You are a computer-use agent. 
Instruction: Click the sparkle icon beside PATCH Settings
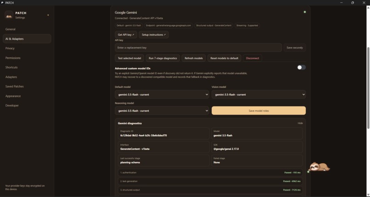click(48, 15)
